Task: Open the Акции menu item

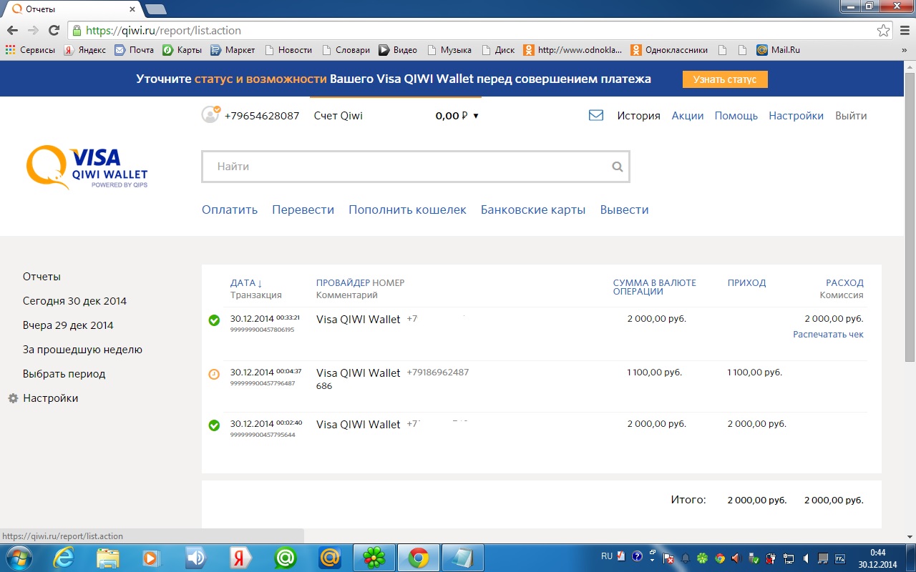Action: (x=688, y=116)
